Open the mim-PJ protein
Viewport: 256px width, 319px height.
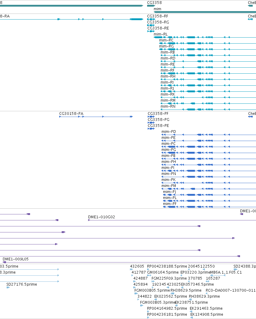(170, 192)
